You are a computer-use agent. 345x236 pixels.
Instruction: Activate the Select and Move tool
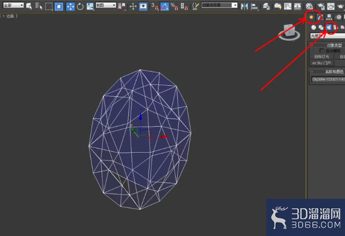pyautogui.click(x=70, y=6)
